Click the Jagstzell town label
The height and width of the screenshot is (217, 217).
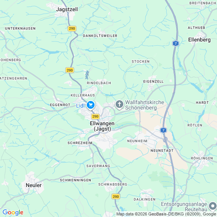click(x=67, y=10)
